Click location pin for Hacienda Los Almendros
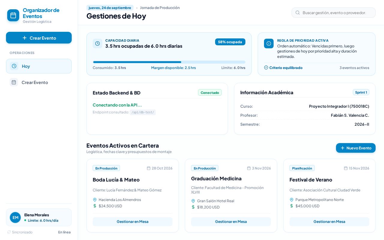This screenshot has height=240, width=384. click(x=95, y=200)
